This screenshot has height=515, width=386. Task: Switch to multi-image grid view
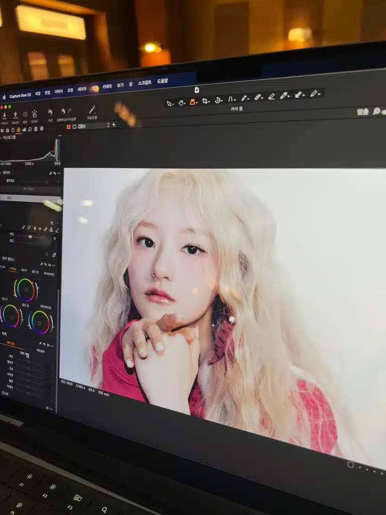[68, 127]
